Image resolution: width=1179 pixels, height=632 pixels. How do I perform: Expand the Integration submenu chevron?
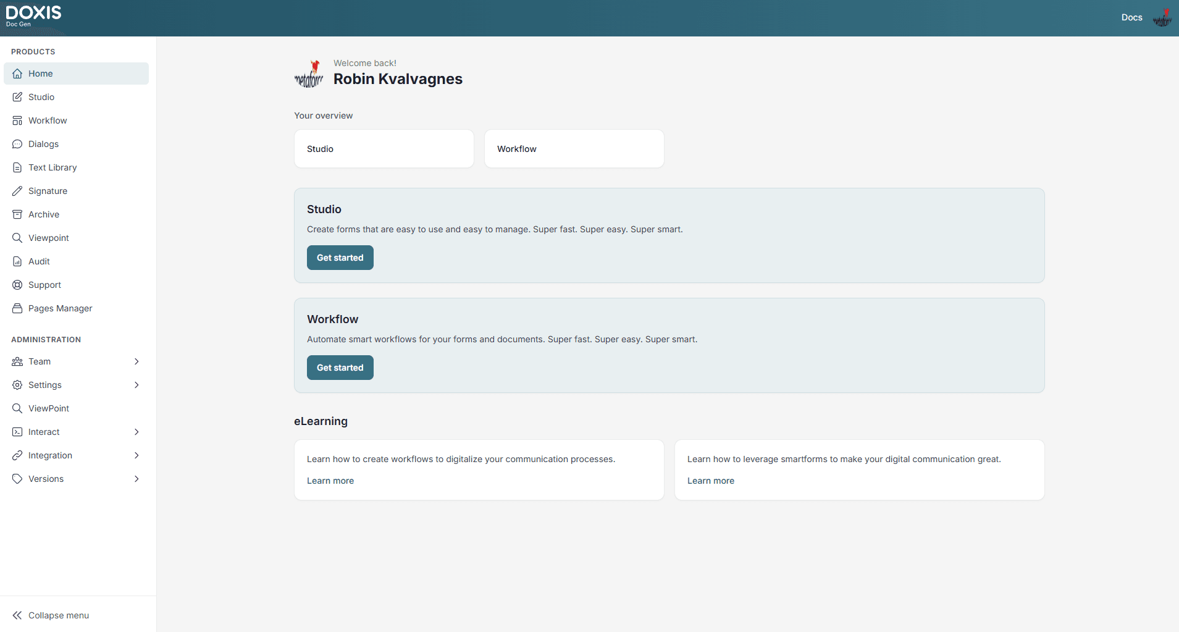point(136,455)
